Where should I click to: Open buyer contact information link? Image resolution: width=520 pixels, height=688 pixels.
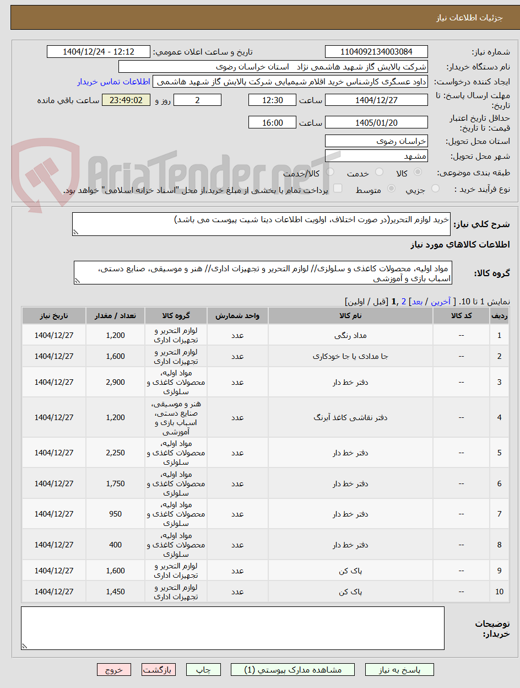(113, 82)
